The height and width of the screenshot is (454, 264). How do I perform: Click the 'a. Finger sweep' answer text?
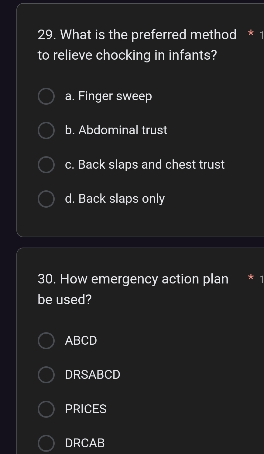(108, 96)
